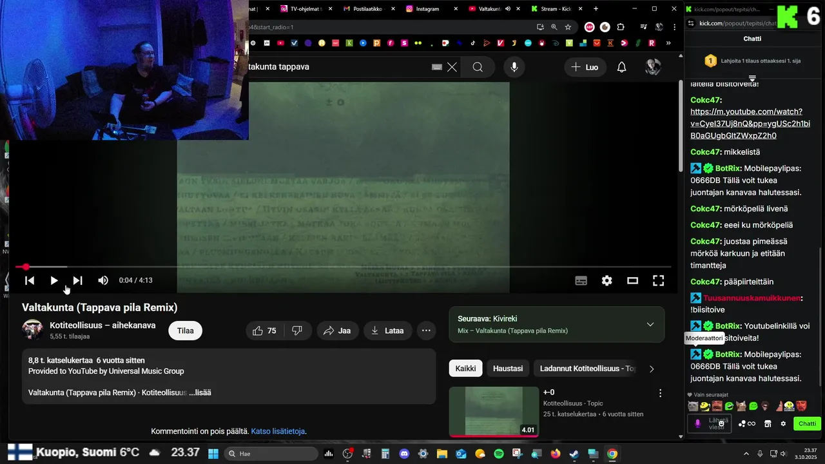
Task: Seek along the red progress bar
Action: click(x=343, y=267)
